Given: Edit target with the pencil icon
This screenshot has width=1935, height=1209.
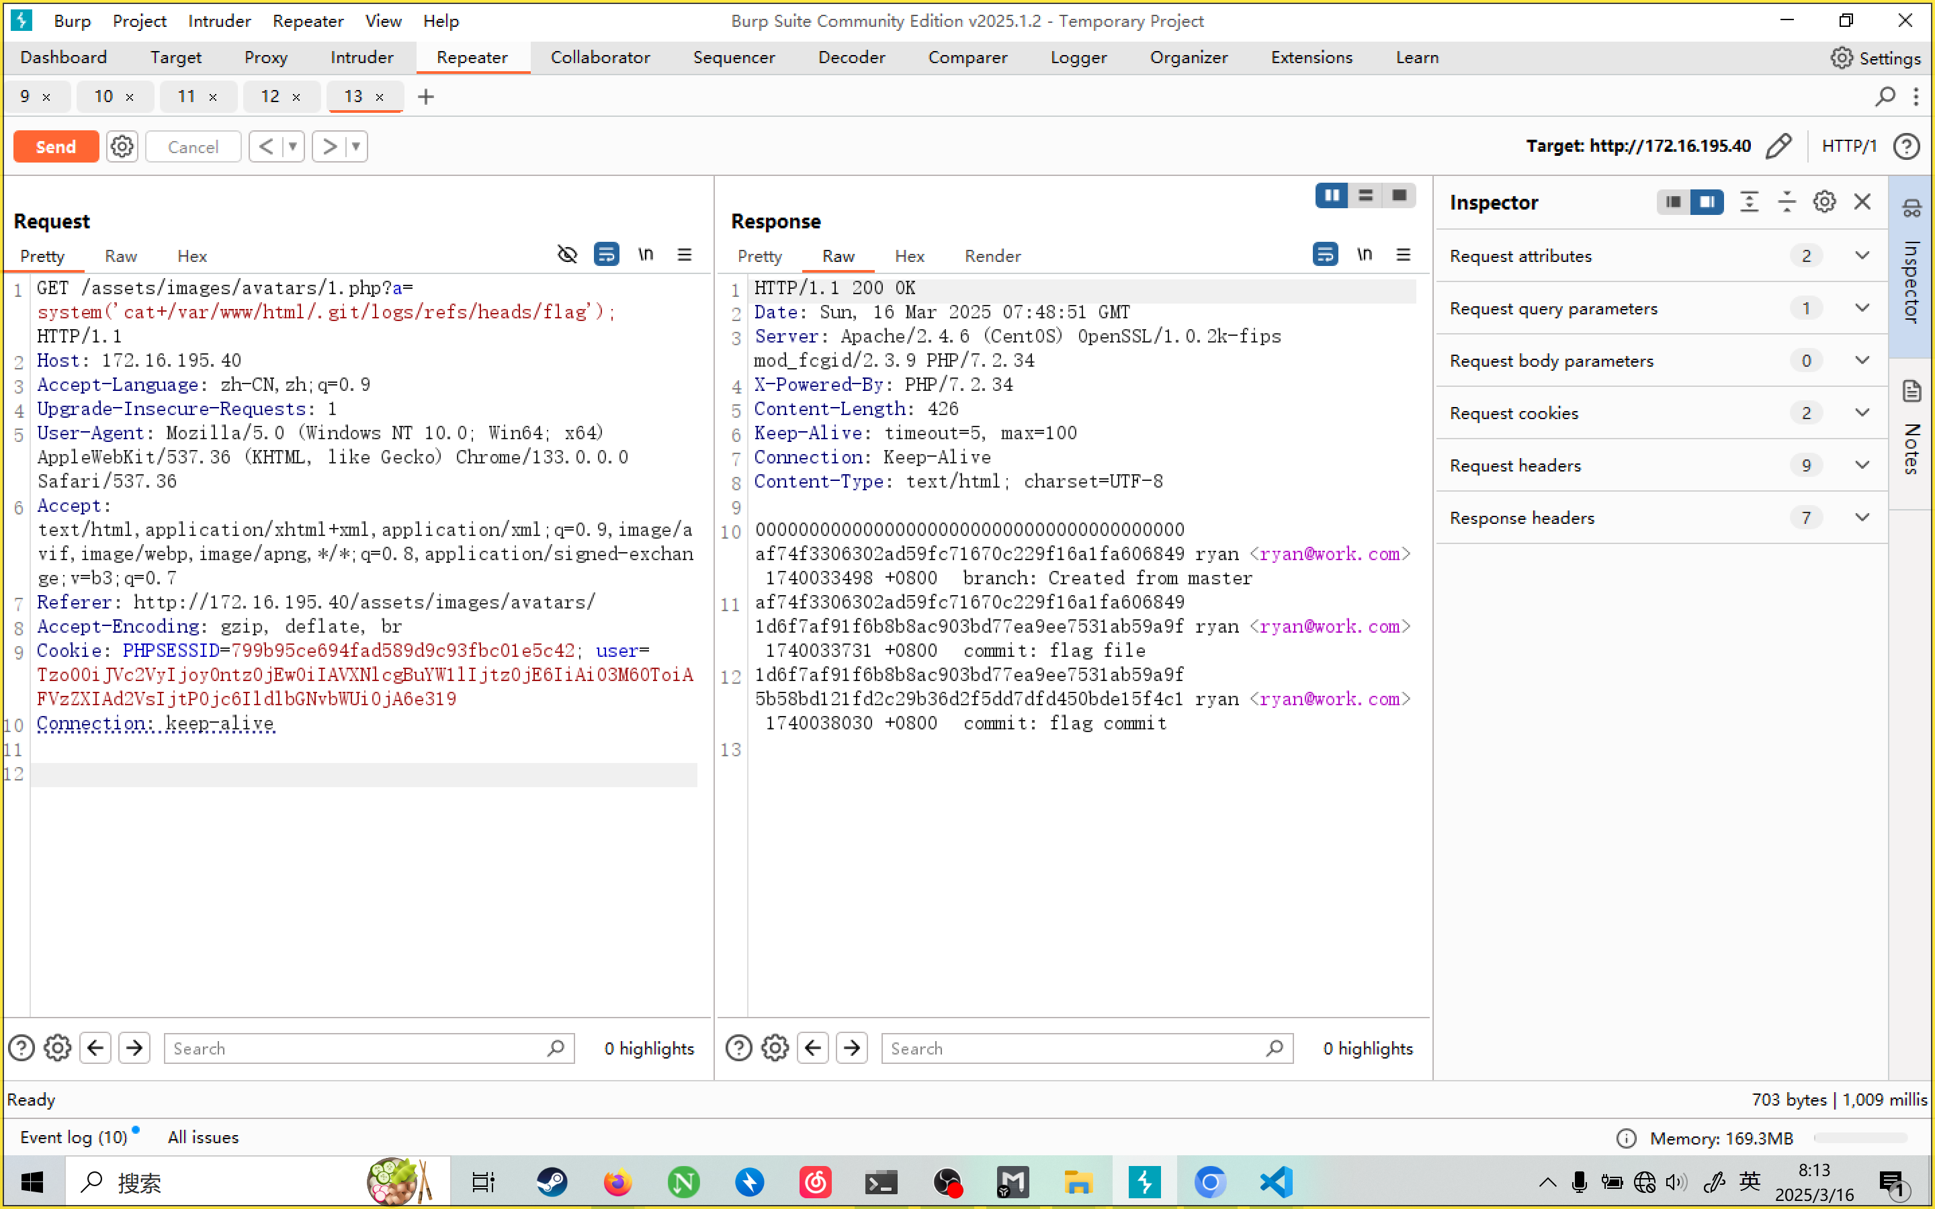Looking at the screenshot, I should (1779, 146).
